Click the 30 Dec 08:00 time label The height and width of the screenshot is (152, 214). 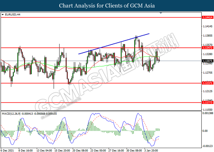(x=134, y=150)
